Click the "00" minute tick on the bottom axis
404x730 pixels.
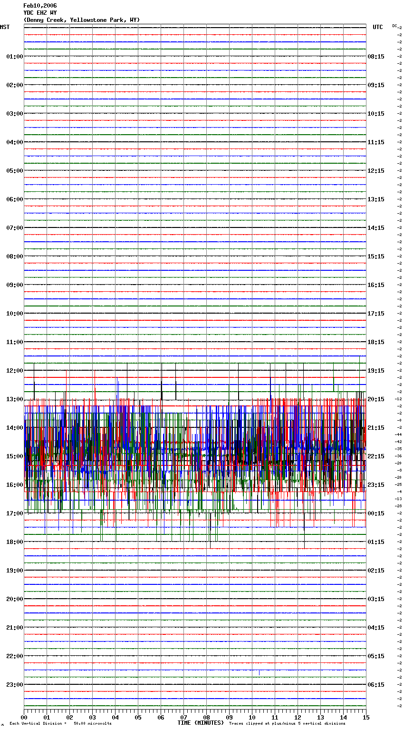point(24,717)
